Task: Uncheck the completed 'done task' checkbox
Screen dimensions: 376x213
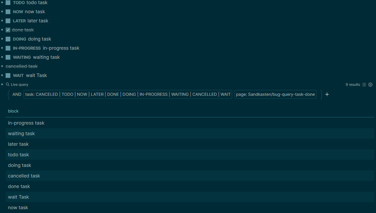Action: pos(8,30)
